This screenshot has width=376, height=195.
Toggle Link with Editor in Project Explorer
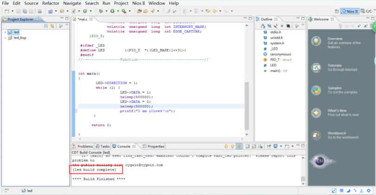[x=53, y=26]
